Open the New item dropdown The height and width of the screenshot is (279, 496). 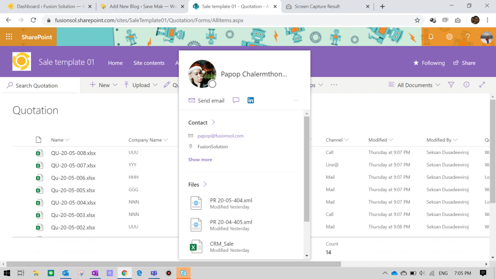(x=104, y=85)
